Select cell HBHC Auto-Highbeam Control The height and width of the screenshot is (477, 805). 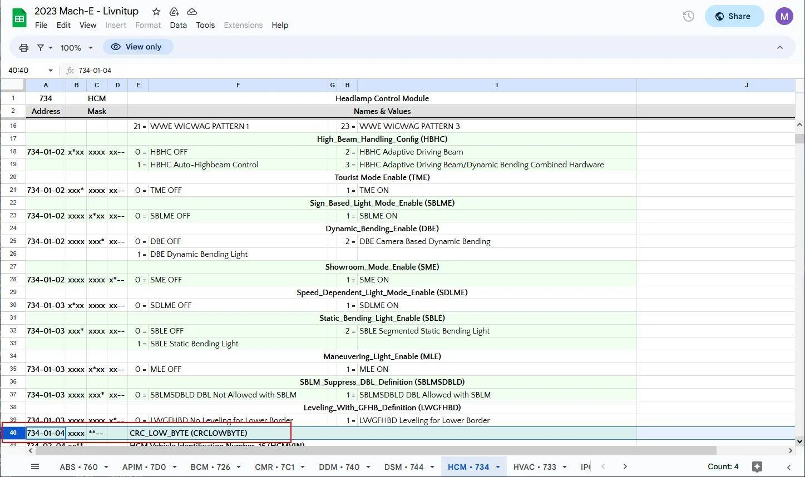[x=238, y=165]
